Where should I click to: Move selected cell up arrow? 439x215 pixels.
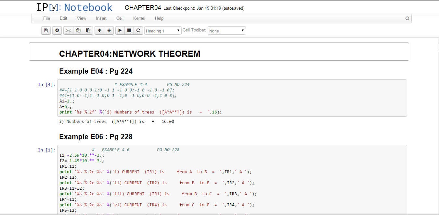coord(99,30)
